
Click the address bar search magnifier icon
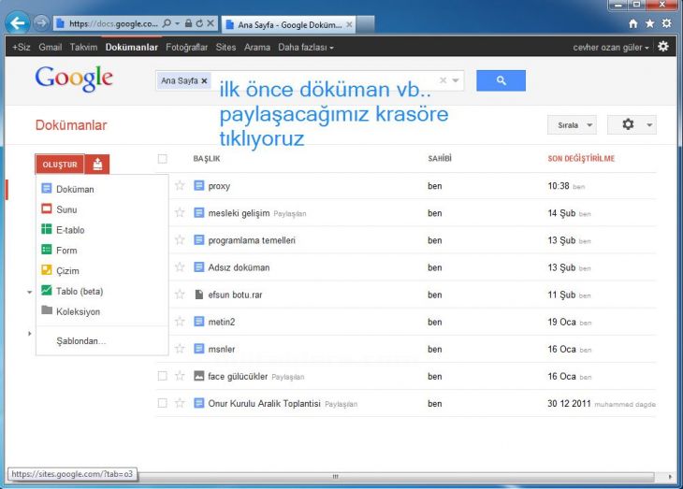pos(167,23)
